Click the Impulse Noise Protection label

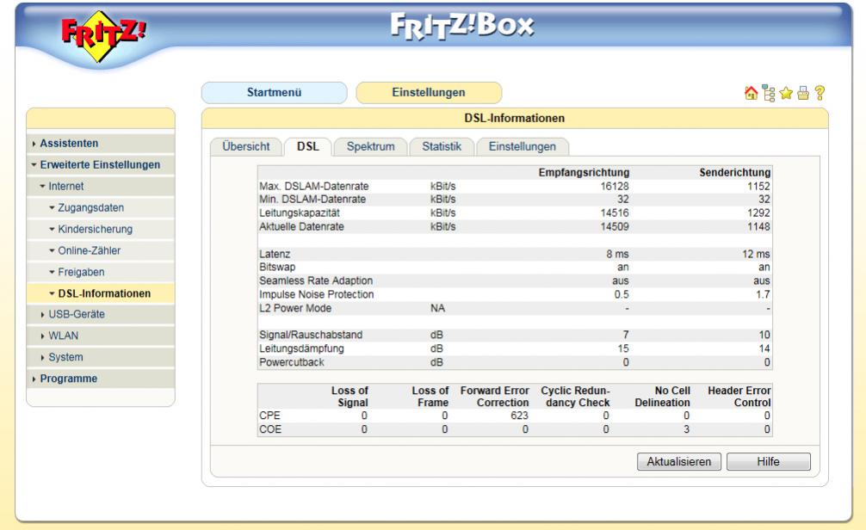coord(317,295)
